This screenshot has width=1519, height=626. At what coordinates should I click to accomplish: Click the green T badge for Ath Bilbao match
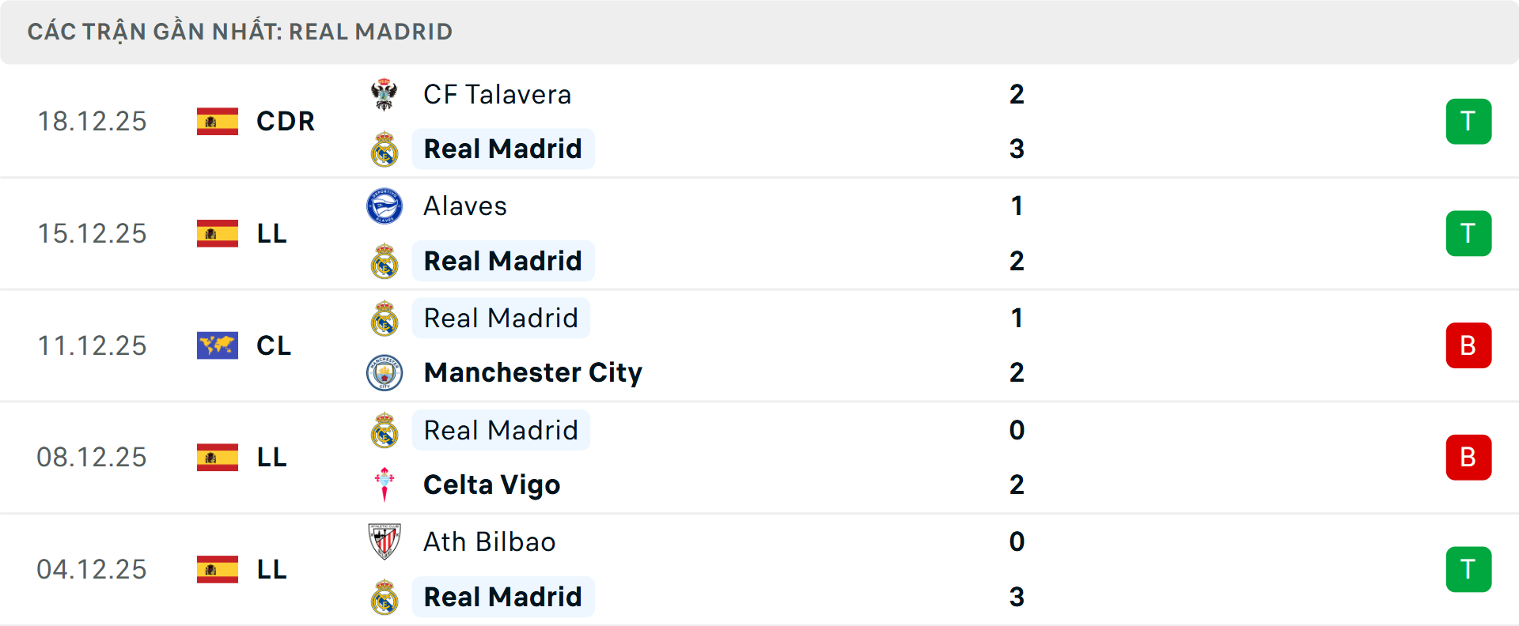point(1468,569)
